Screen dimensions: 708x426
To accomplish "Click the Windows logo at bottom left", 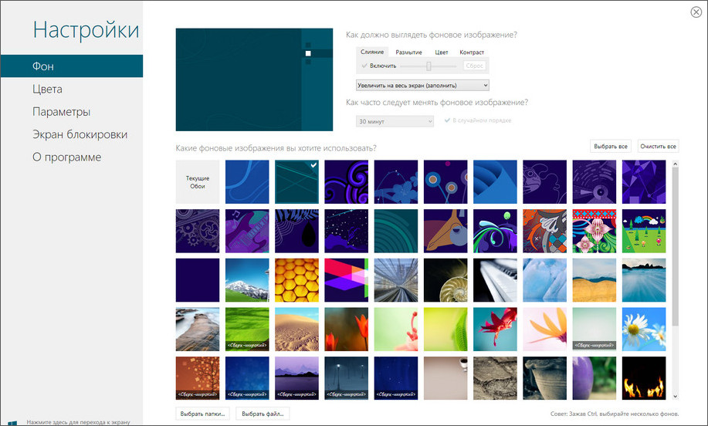I will click(x=12, y=423).
